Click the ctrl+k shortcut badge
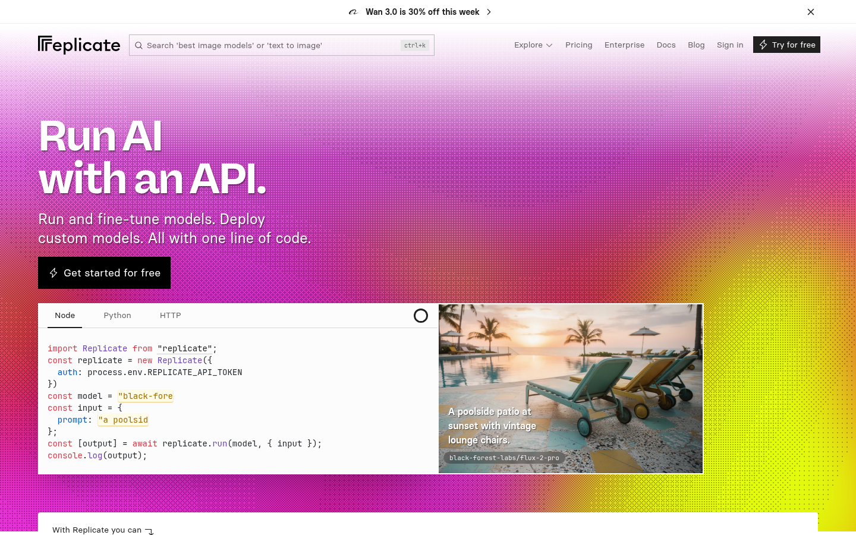Image resolution: width=856 pixels, height=535 pixels. coord(415,45)
